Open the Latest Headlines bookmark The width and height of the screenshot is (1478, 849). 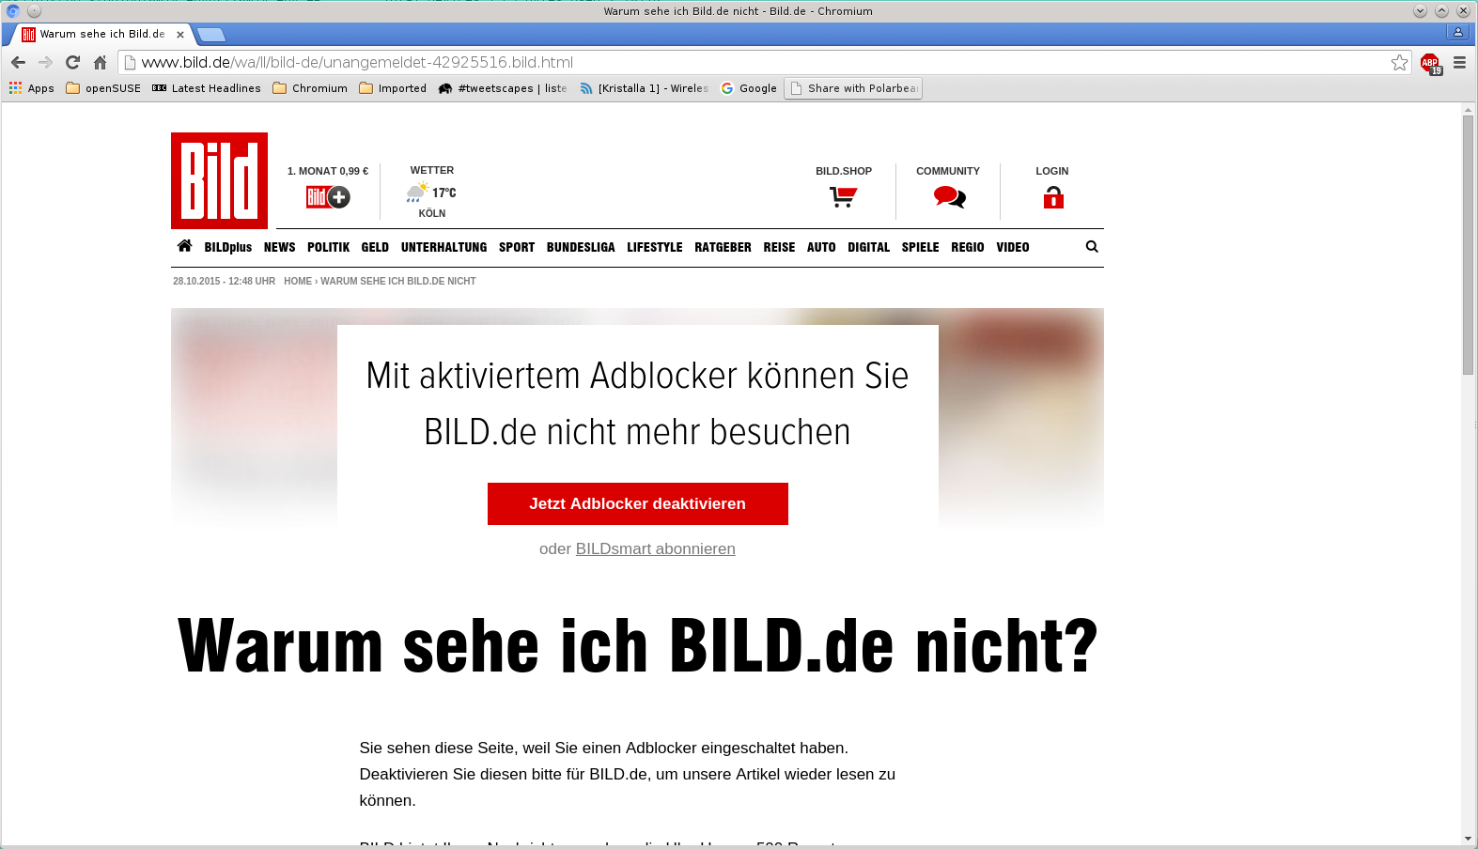tap(207, 88)
